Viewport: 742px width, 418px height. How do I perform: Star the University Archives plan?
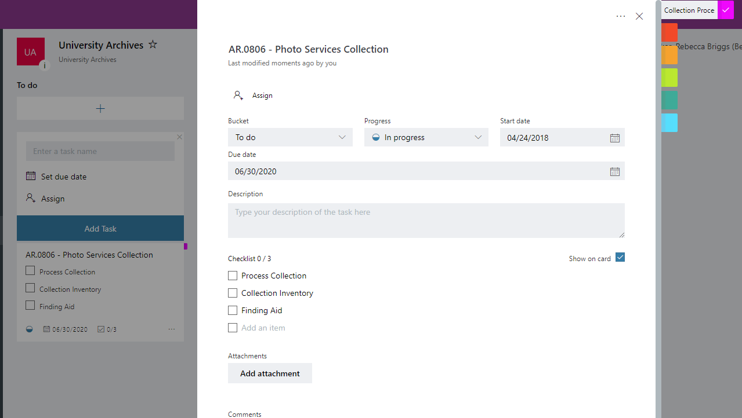(x=152, y=45)
